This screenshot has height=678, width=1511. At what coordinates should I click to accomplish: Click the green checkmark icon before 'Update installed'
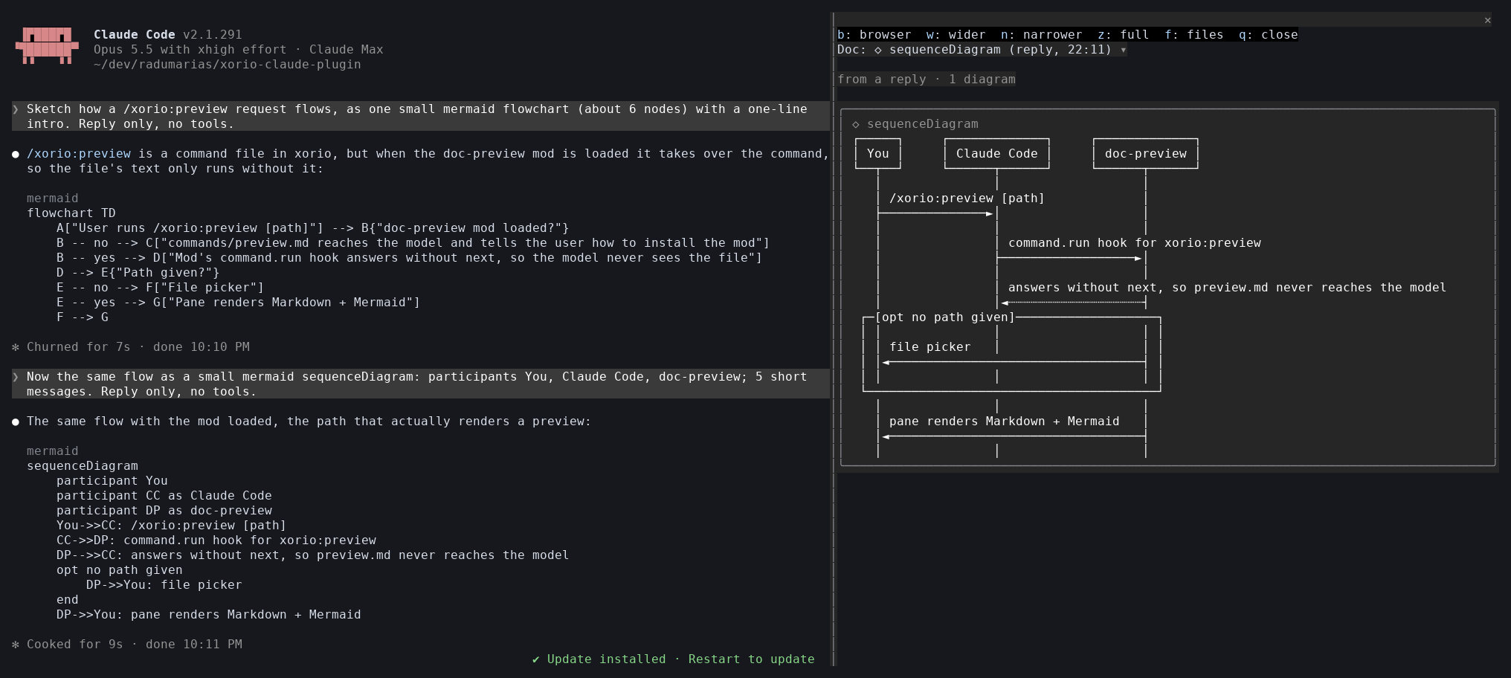535,659
